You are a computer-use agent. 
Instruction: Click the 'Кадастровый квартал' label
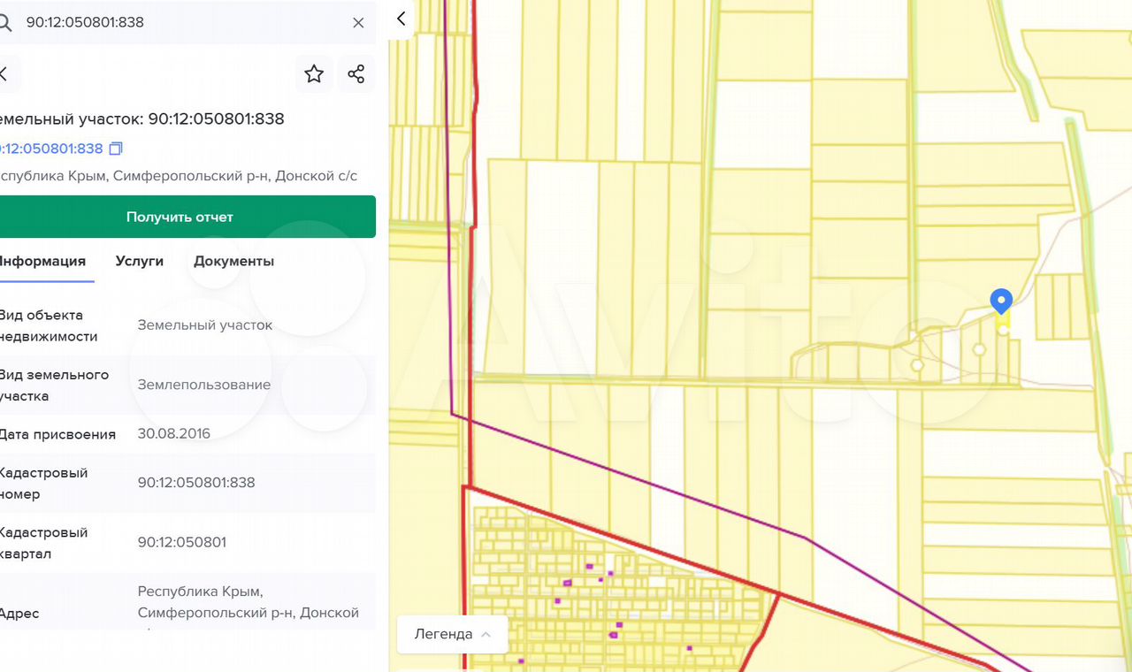(44, 544)
